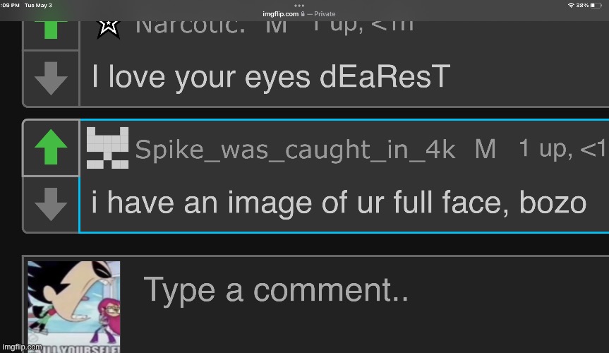Screen dimensions: 609x353
Task: Upvote Narcotic's comment with the green arrow
Action: tap(51, 28)
